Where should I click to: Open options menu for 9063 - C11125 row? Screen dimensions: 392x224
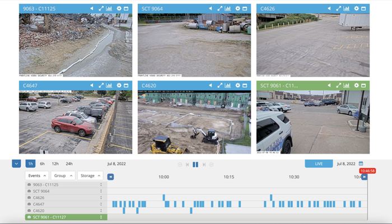pos(101,184)
